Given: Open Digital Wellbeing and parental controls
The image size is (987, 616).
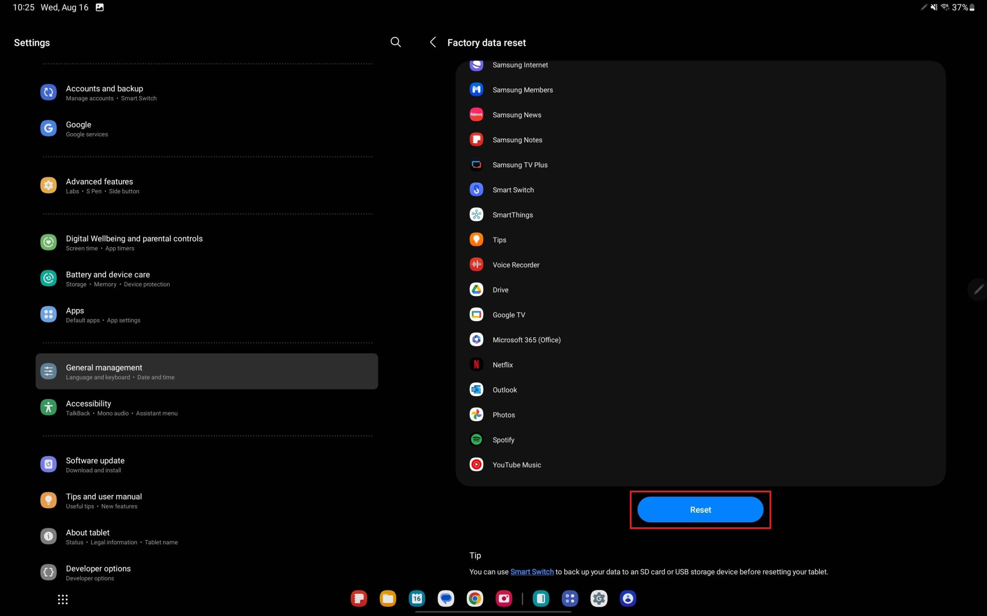Looking at the screenshot, I should pyautogui.click(x=207, y=242).
